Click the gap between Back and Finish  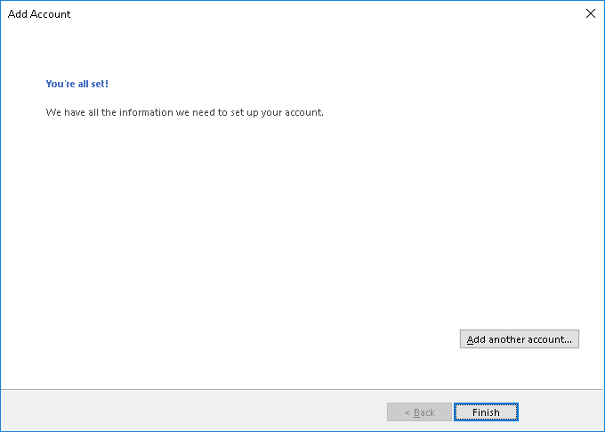click(x=453, y=412)
